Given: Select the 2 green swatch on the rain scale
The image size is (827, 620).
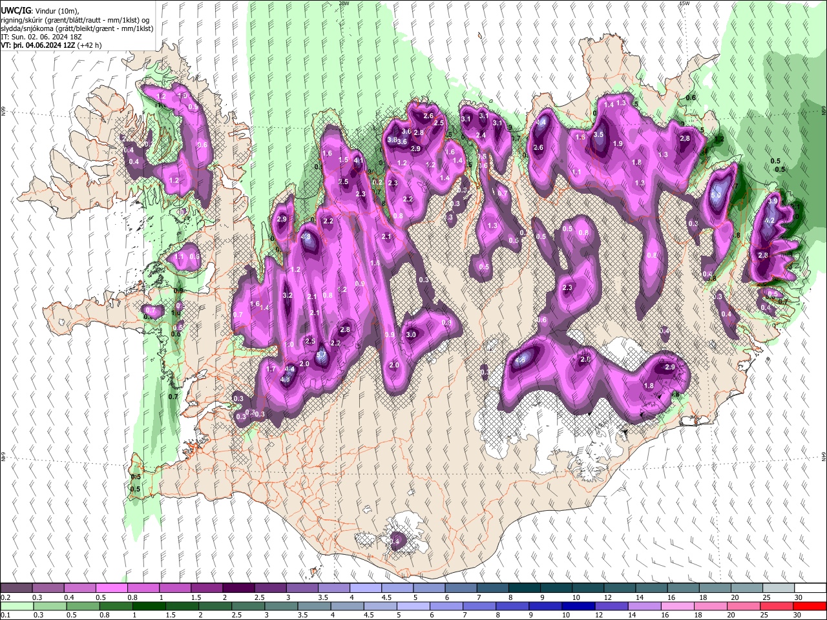Looking at the screenshot, I should pyautogui.click(x=215, y=606).
